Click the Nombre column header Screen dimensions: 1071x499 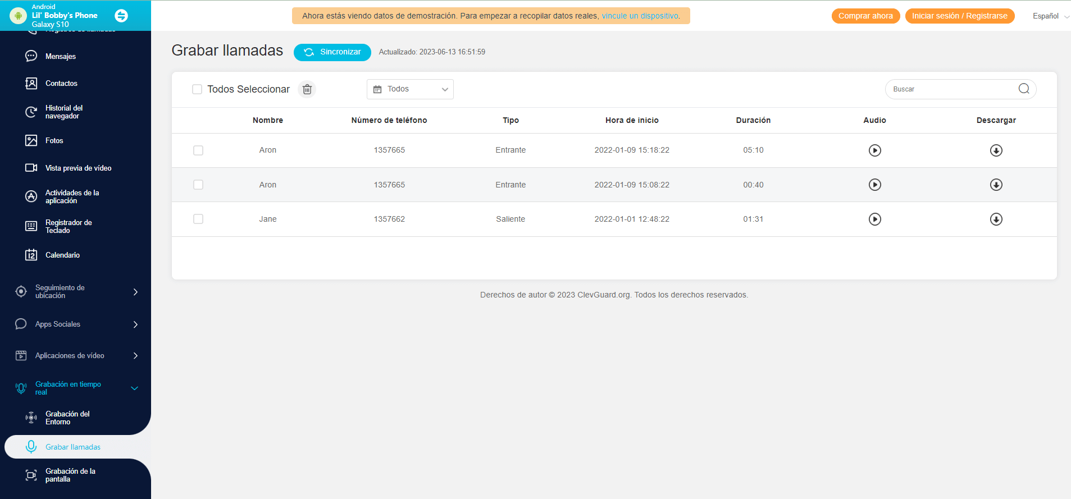pos(268,120)
